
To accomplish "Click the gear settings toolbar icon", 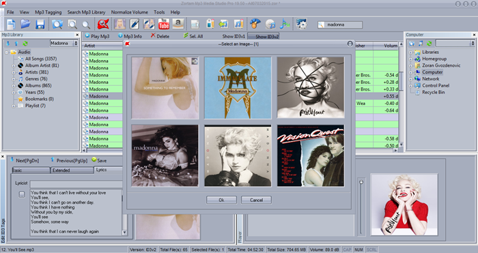I will (x=301, y=24).
